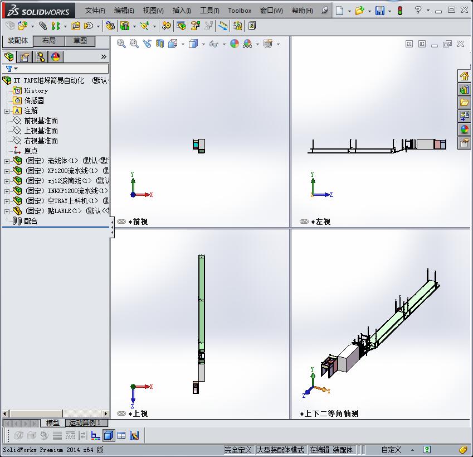Expand the 空TRAY上料机<1> component node
Screen dimensions: 473x457
[x=7, y=201]
